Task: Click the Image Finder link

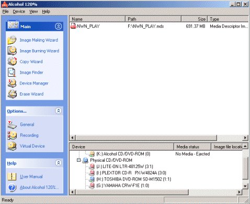Action: tap(31, 73)
